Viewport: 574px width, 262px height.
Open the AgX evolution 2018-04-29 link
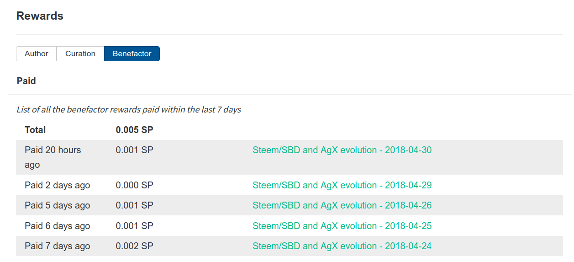[342, 185]
